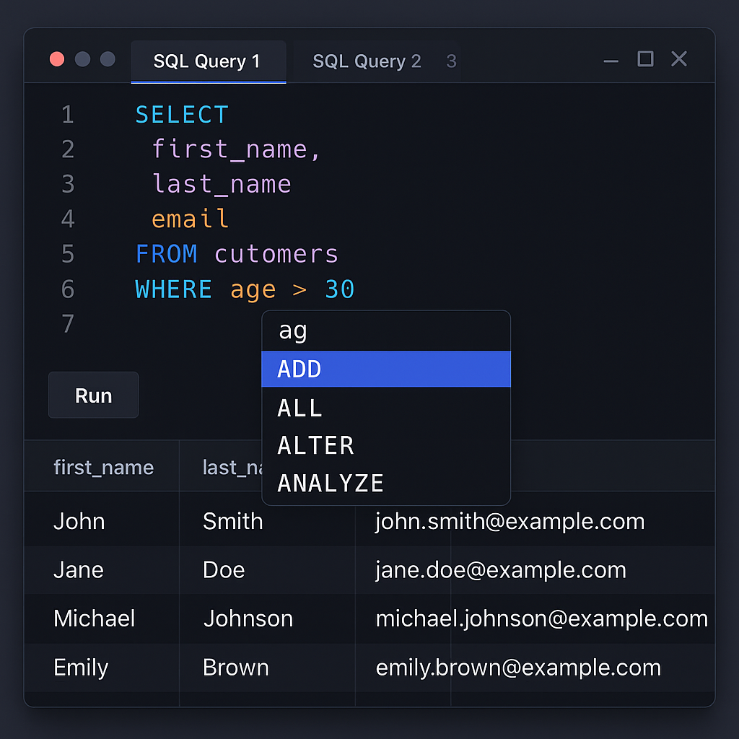Click the email address john.smith@example.com

(510, 521)
